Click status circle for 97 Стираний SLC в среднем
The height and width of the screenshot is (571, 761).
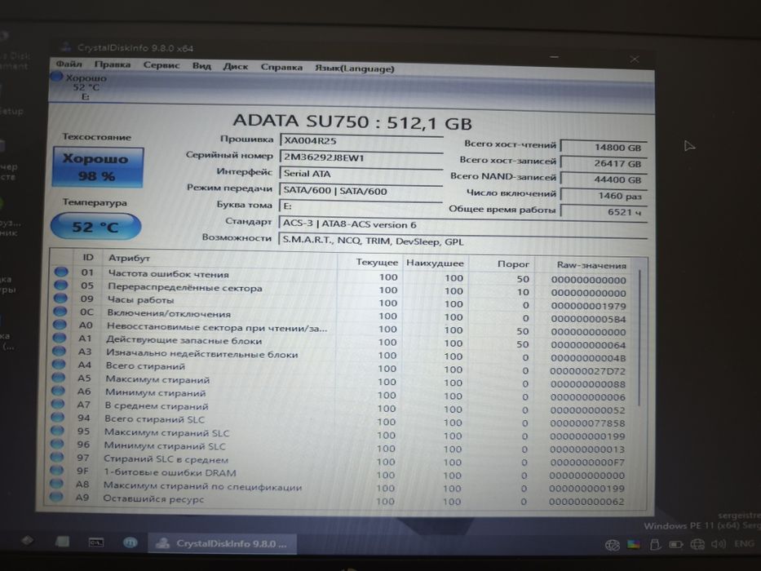click(x=57, y=457)
